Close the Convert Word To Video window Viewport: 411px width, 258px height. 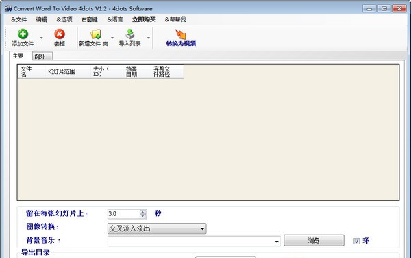(x=399, y=9)
